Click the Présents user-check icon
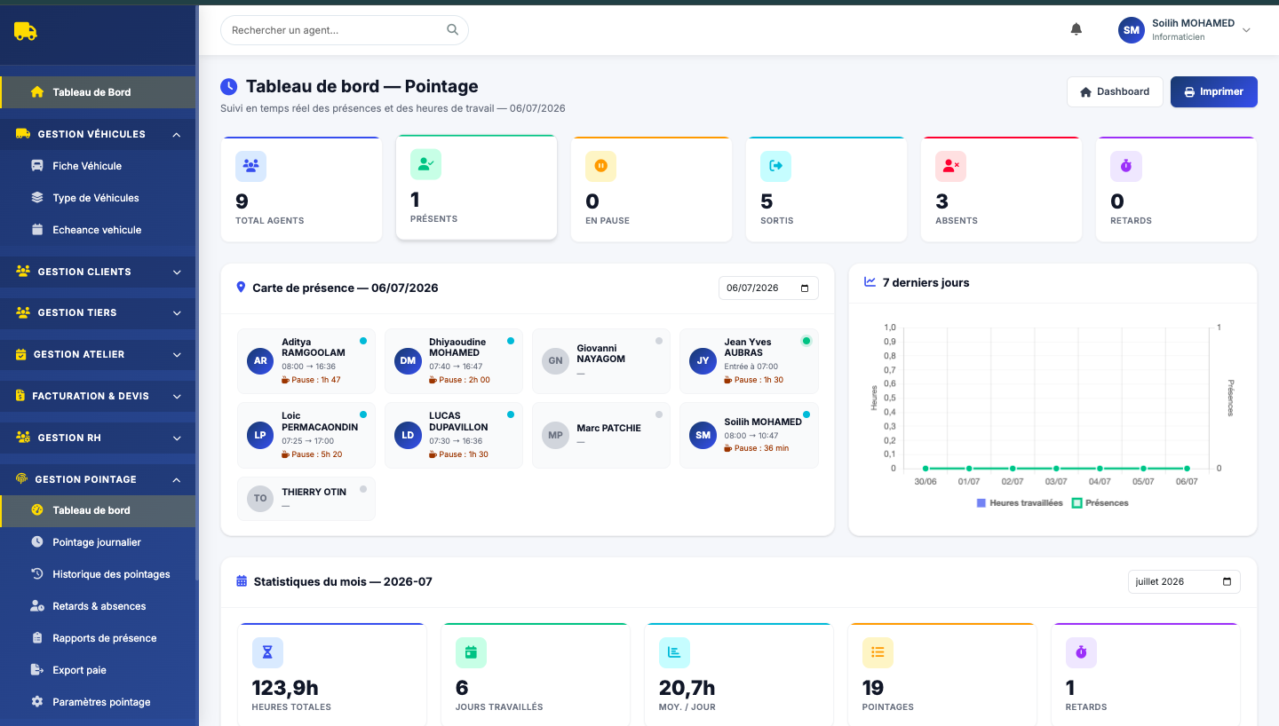Screen dimensions: 1279x726 click(425, 164)
